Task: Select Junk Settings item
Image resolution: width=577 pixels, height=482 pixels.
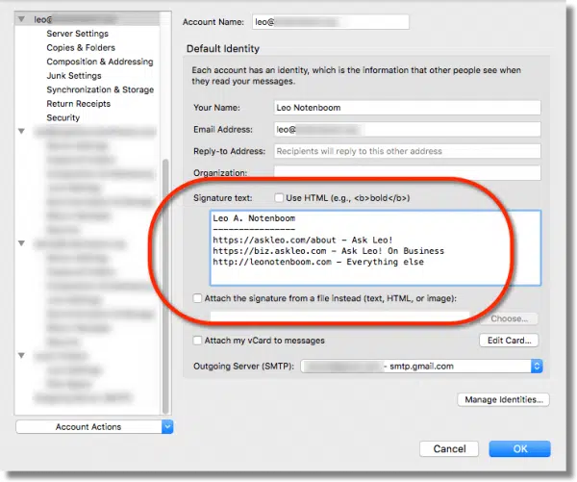Action: pos(73,76)
